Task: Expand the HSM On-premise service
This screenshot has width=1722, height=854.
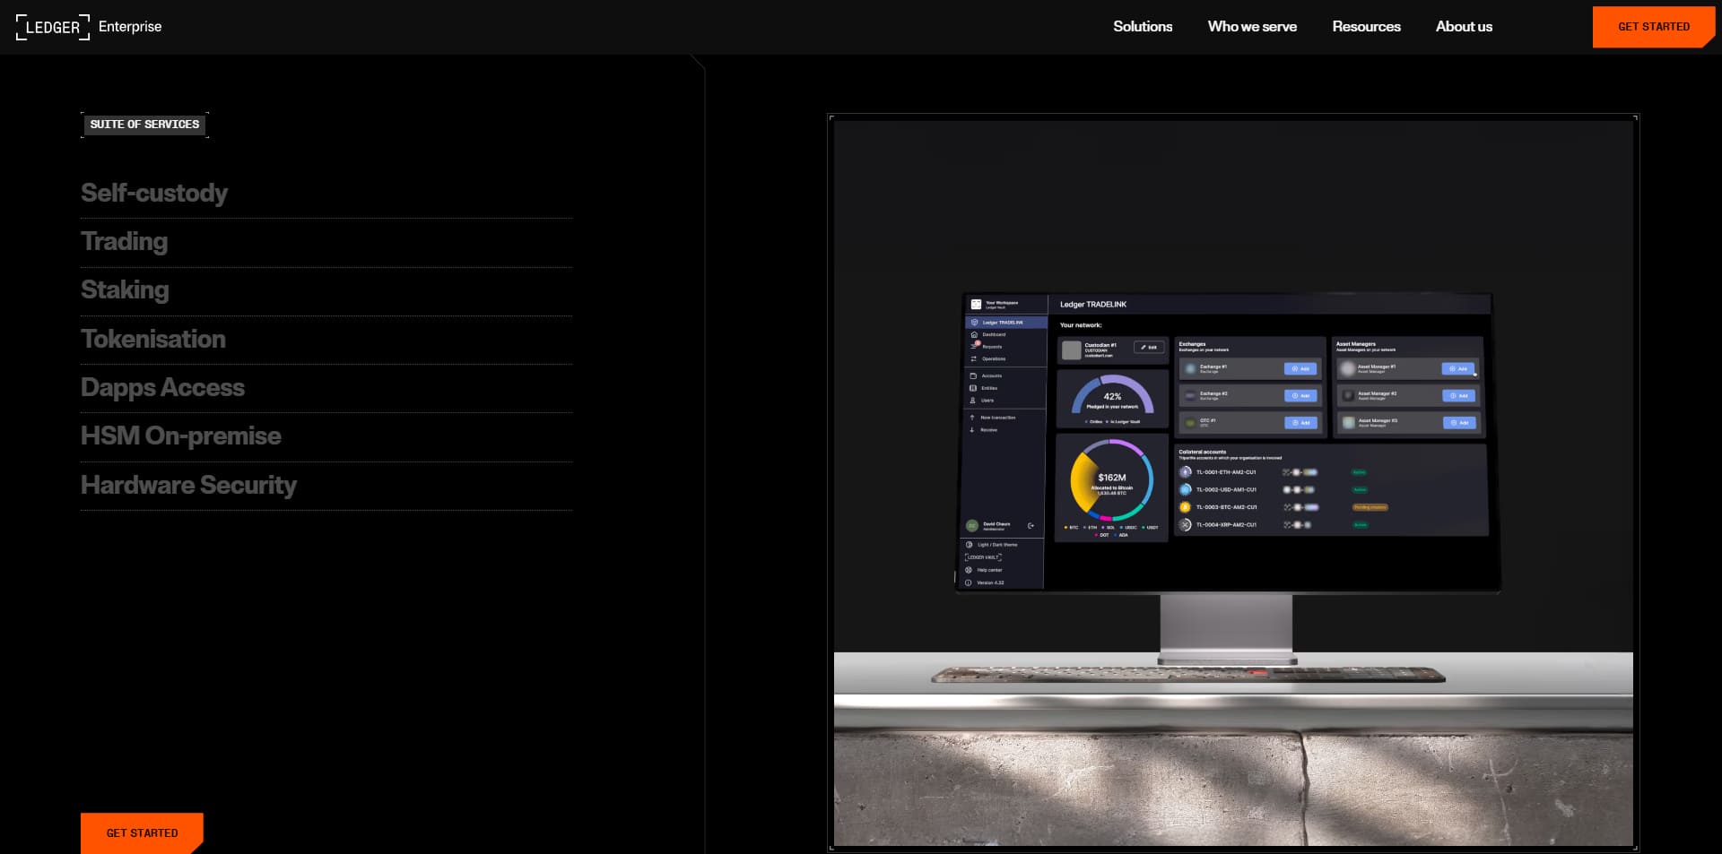Action: tap(326, 436)
